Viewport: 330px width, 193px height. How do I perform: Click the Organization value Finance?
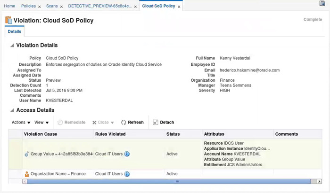coord(227,80)
